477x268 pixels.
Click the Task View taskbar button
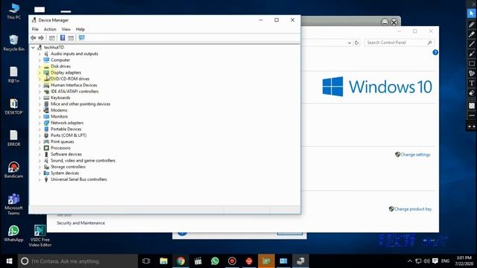[146, 261]
